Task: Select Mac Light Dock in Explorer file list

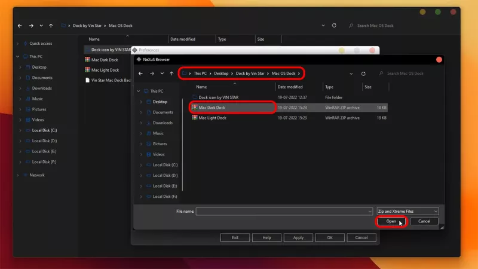Action: click(x=105, y=70)
